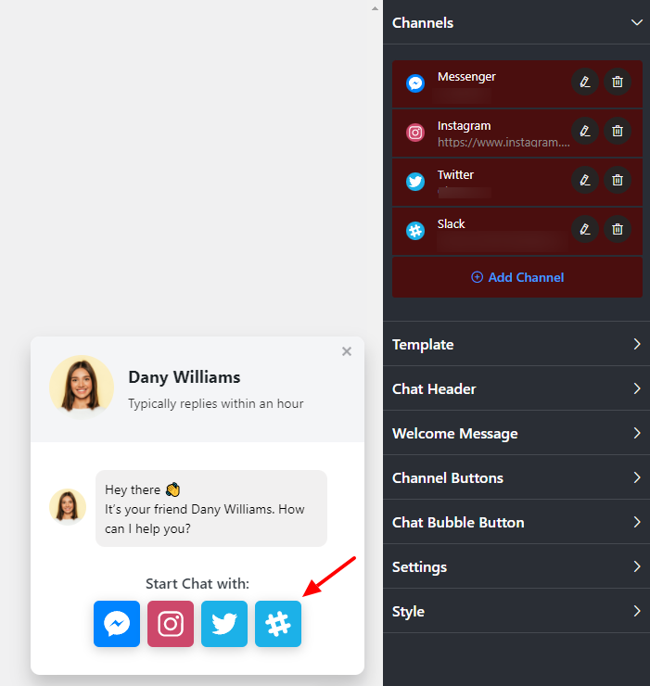
Task: Start chat with Slack button in preview
Action: coord(278,624)
